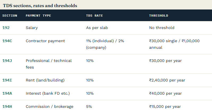Click the Salary payment type cell

coord(32,28)
